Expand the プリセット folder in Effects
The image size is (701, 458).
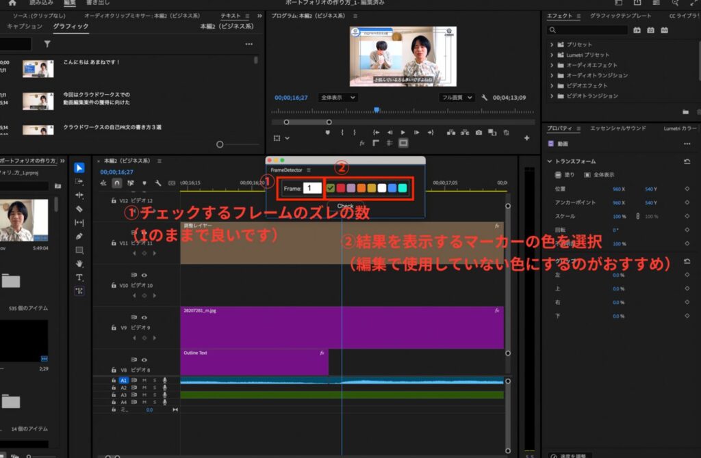pyautogui.click(x=552, y=44)
